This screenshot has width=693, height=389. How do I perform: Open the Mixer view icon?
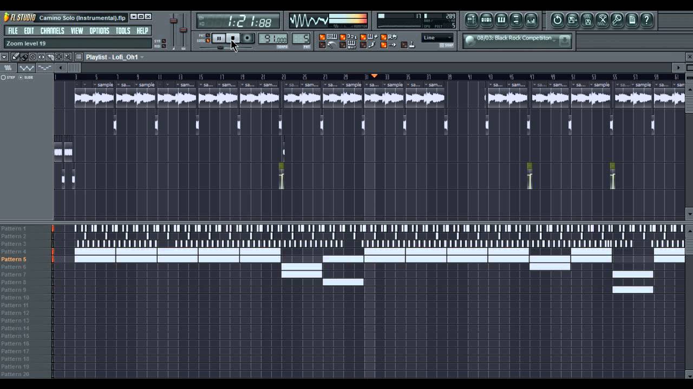coord(531,20)
